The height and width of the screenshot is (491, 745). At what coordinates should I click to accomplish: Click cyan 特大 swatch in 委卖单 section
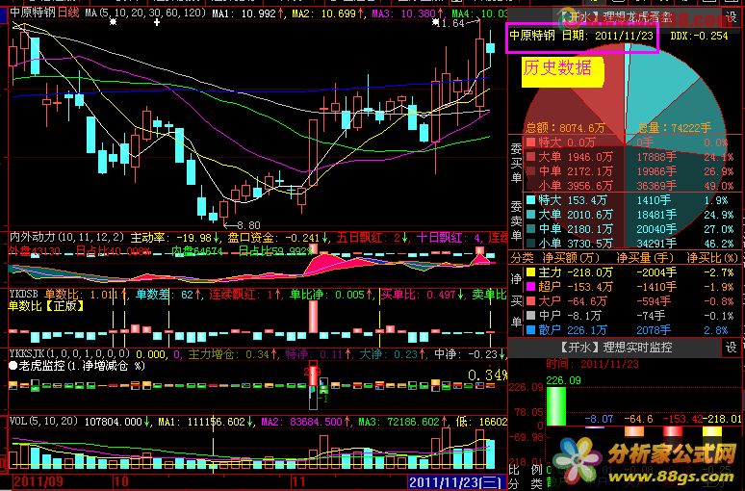530,200
